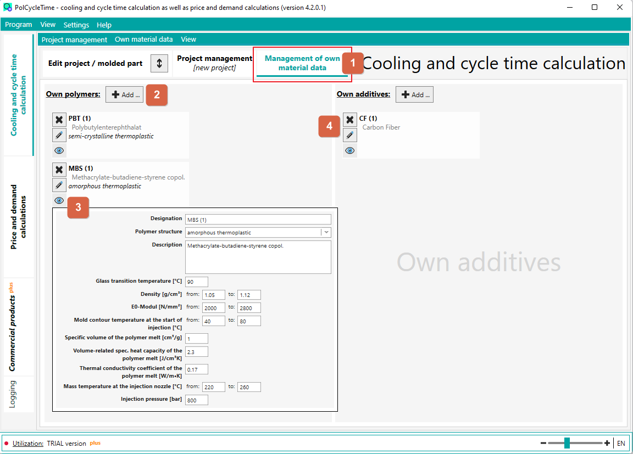Edit CF (1) additive with pencil icon
Image resolution: width=633 pixels, height=454 pixels.
pyautogui.click(x=350, y=135)
